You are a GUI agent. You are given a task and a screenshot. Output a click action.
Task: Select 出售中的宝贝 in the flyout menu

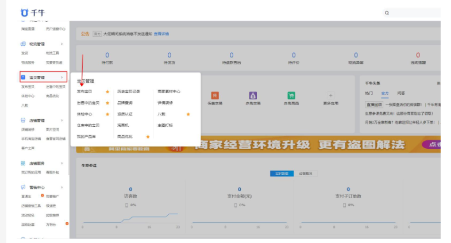(88, 103)
